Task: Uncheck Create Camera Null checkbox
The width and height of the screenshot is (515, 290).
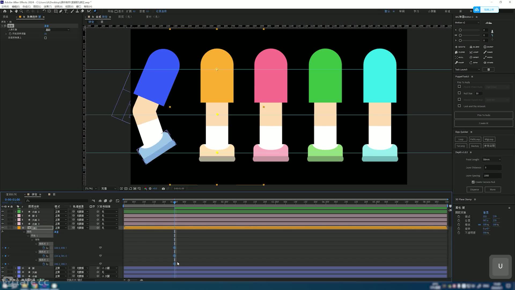Action: (473, 182)
